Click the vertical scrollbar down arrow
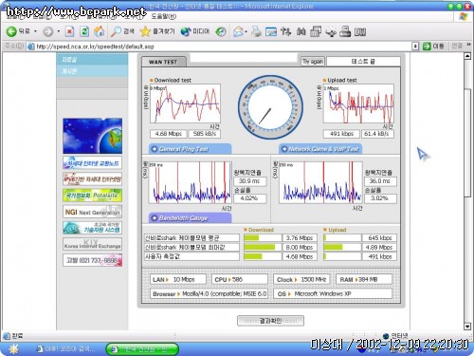 pyautogui.click(x=467, y=327)
